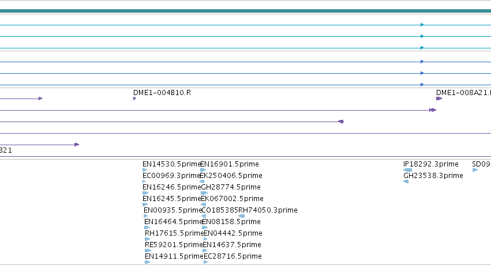The height and width of the screenshot is (265, 491).
Task: Click the EN00935.5prime EST label
Action: pos(173,210)
